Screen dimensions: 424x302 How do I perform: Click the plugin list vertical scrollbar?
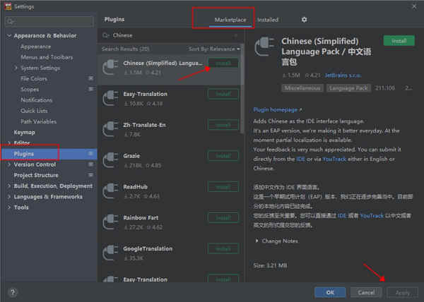pyautogui.click(x=242, y=89)
